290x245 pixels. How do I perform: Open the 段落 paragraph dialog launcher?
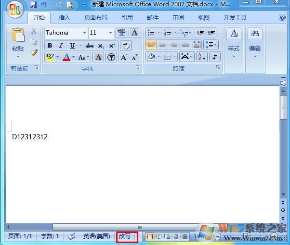click(218, 67)
